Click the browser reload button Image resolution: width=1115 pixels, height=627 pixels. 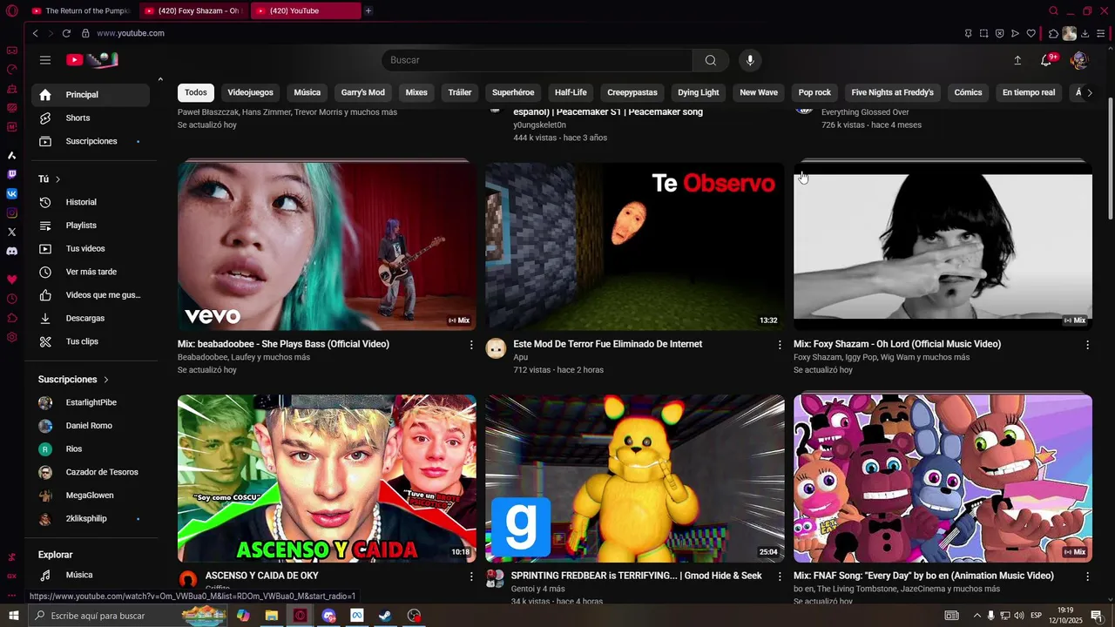66,33
